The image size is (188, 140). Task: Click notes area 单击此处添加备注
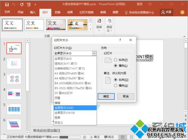click(x=47, y=131)
